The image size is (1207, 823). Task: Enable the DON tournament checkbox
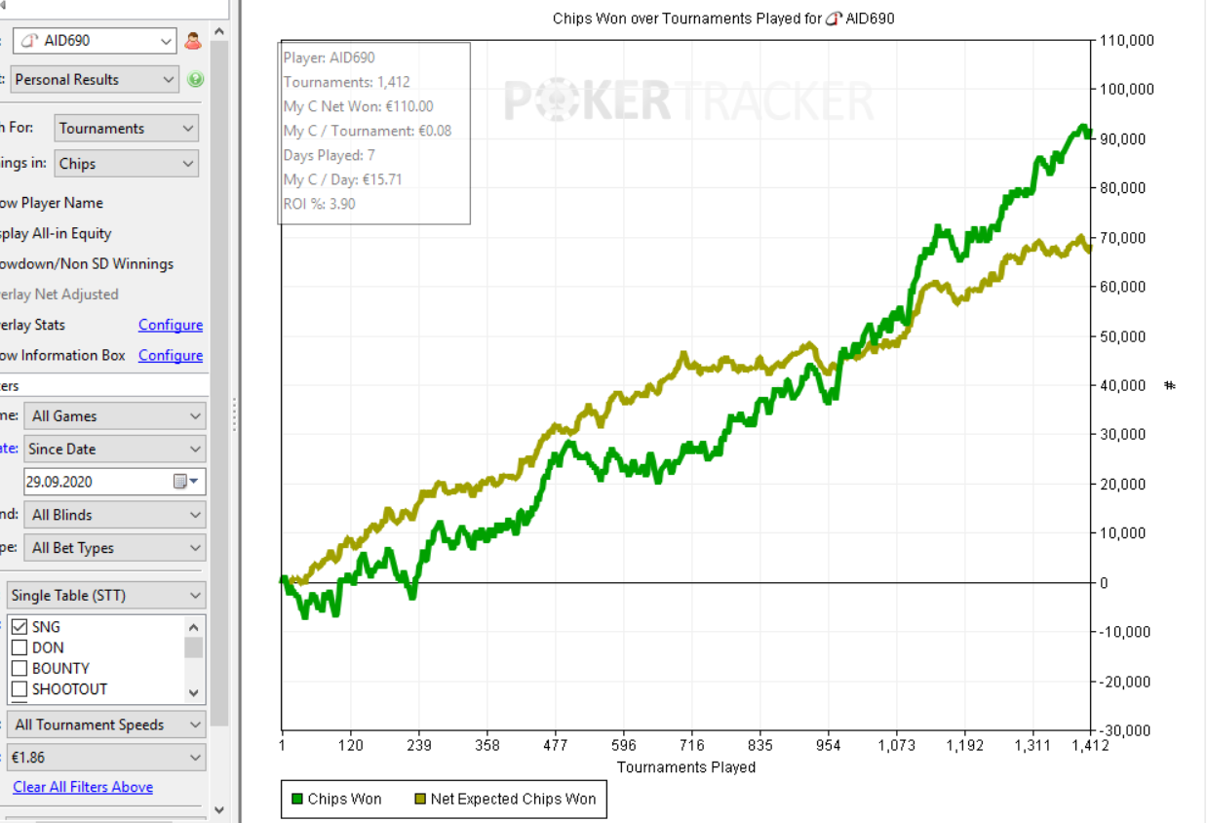19,647
